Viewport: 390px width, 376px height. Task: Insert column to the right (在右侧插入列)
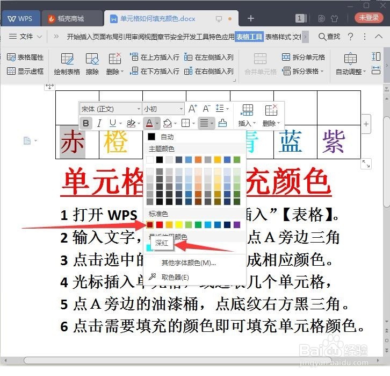[x=208, y=72]
